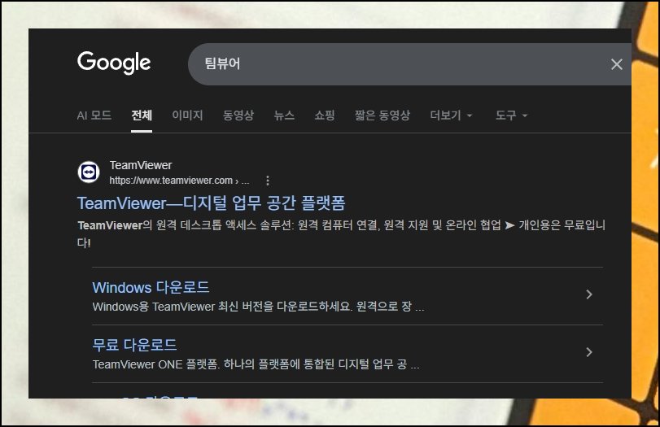
Task: Expand the 더보기 dropdown
Action: coord(451,115)
